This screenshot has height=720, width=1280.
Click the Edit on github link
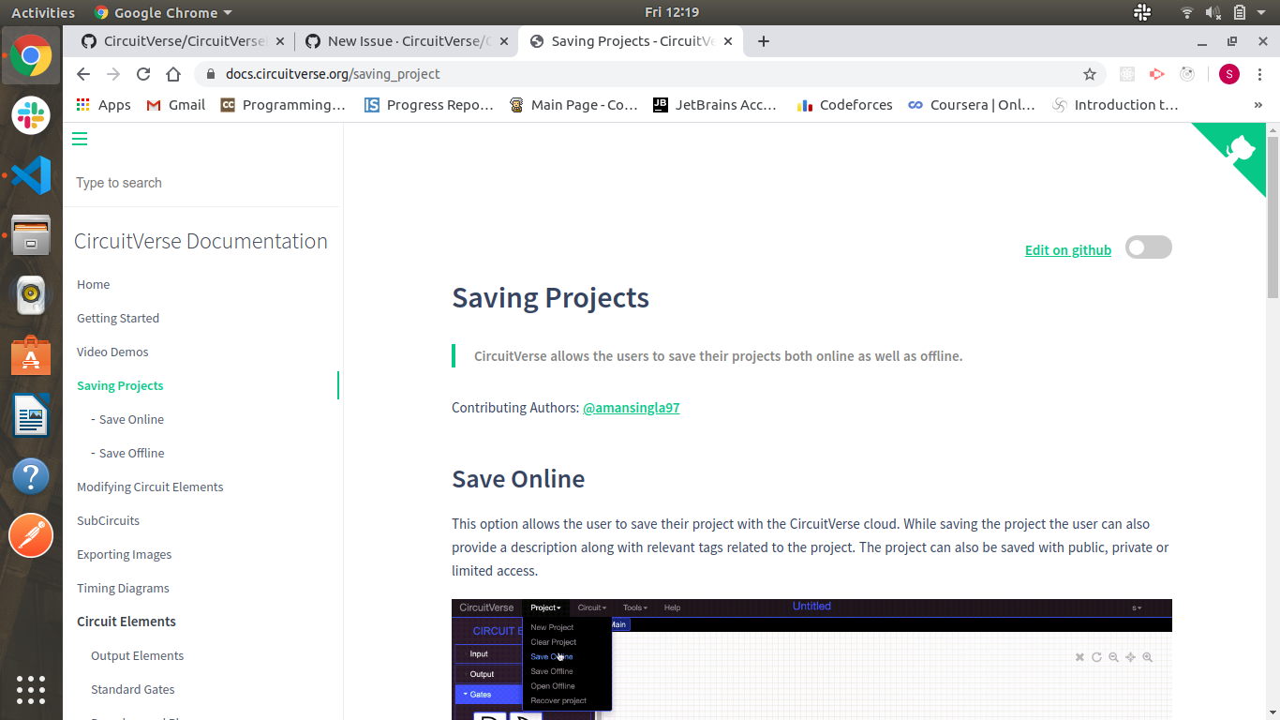[1067, 249]
